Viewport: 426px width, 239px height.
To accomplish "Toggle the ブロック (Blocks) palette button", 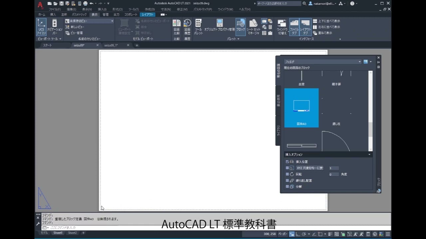I will point(241,27).
